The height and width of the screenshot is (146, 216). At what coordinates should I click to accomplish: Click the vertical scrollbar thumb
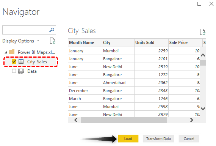[x=203, y=63]
